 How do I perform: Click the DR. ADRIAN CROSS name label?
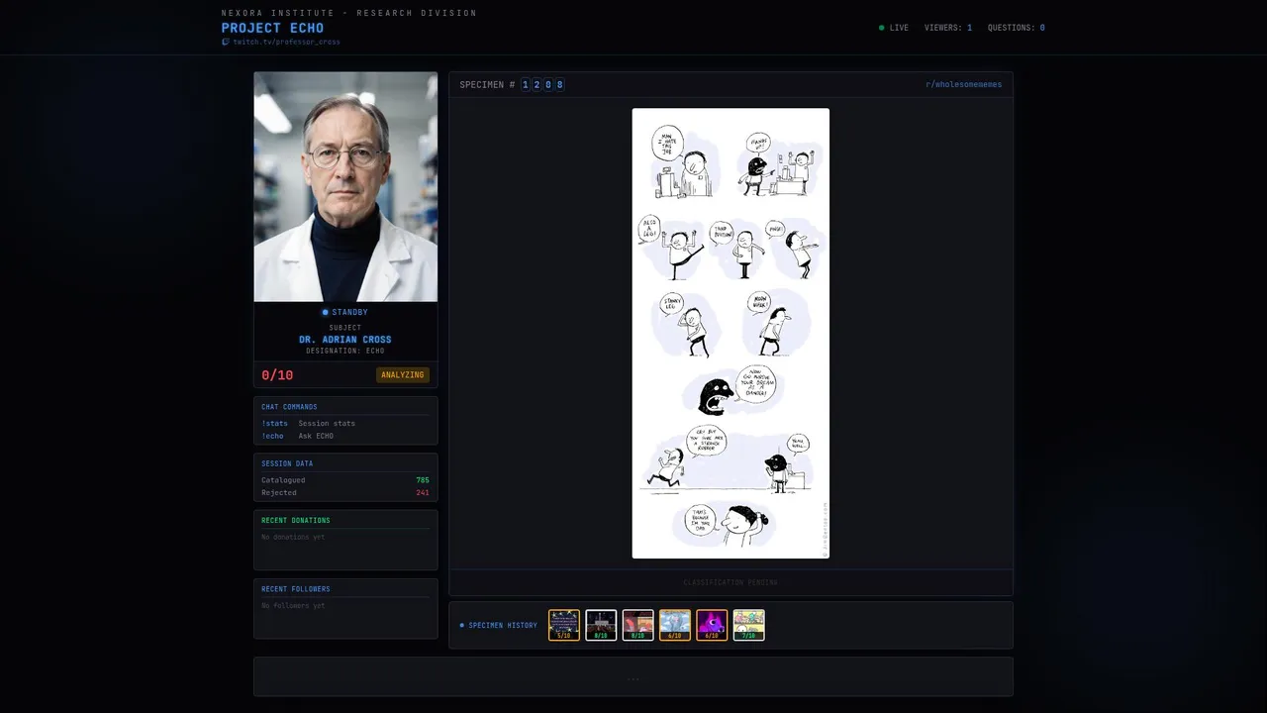tap(345, 340)
